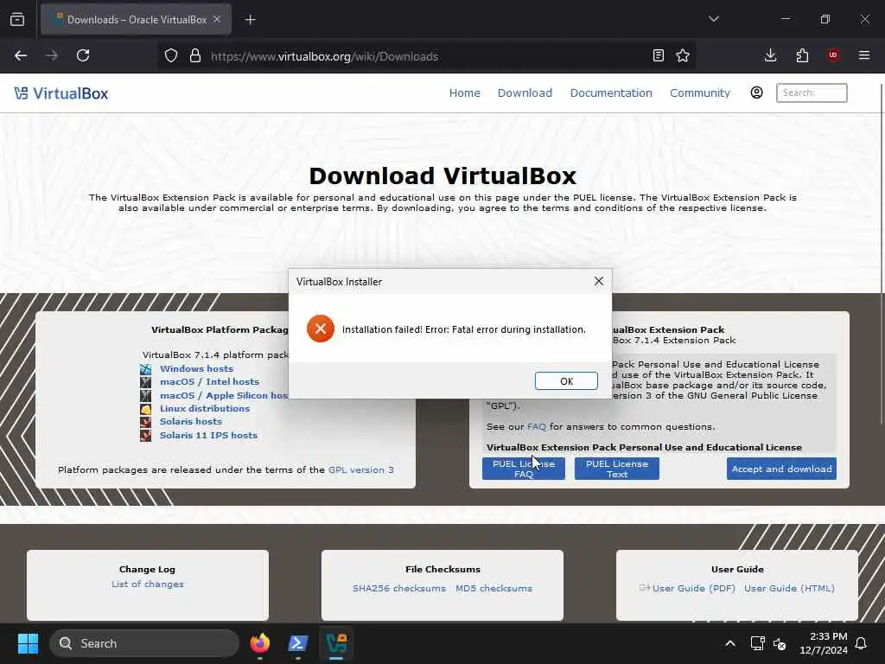The height and width of the screenshot is (664, 885).
Task: Open the extensions puzzle icon
Action: (802, 55)
